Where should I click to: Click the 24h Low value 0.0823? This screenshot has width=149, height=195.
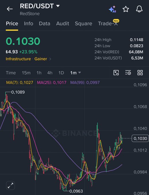point(136,46)
